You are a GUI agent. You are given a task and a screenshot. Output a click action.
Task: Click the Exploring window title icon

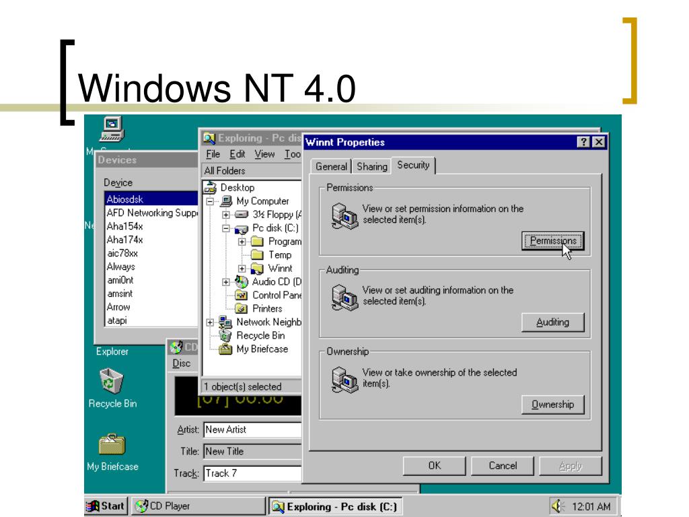[209, 138]
